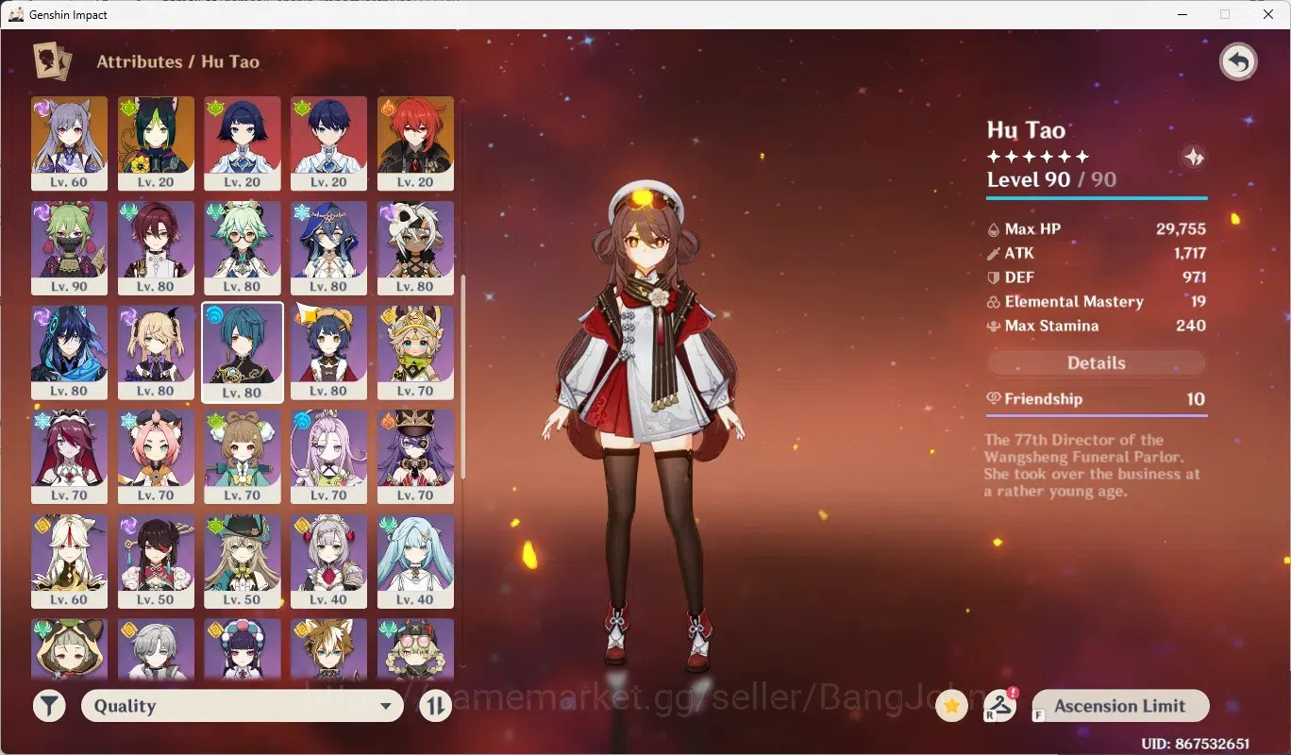This screenshot has height=755, width=1291.
Task: Select Heizou the Anemo detective
Action: click(156, 248)
